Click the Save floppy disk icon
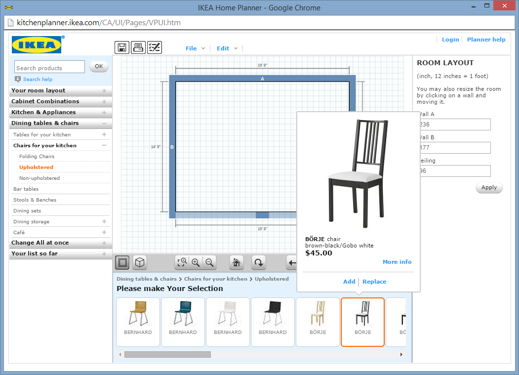This screenshot has width=519, height=375. point(122,48)
